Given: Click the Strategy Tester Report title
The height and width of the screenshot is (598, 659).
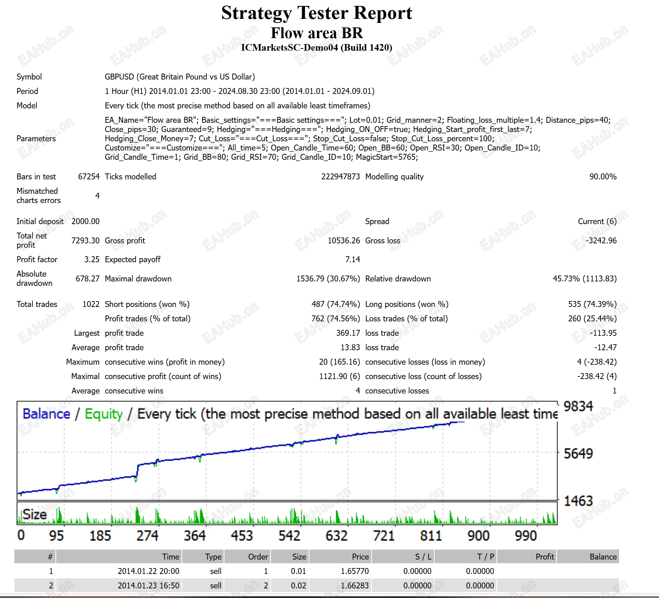Looking at the screenshot, I should [x=316, y=13].
